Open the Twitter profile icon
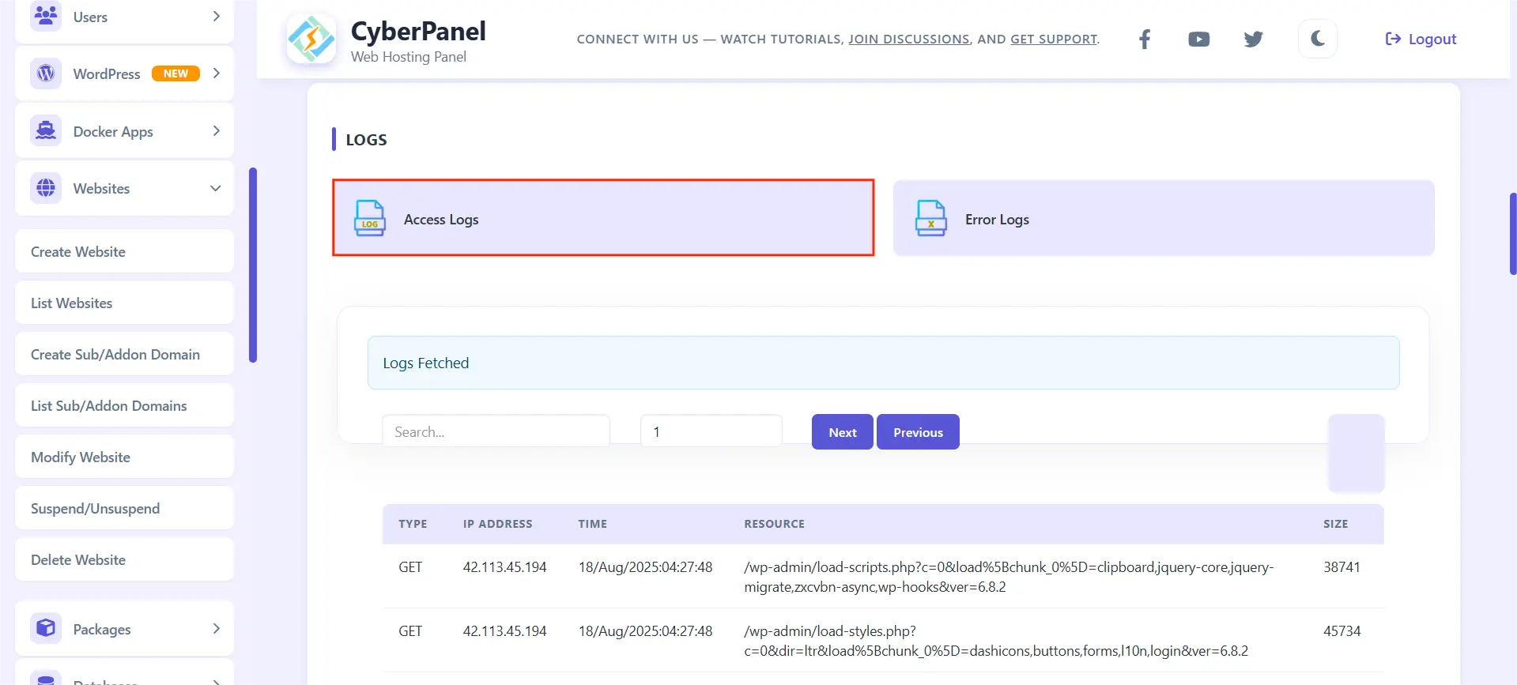 coord(1253,39)
